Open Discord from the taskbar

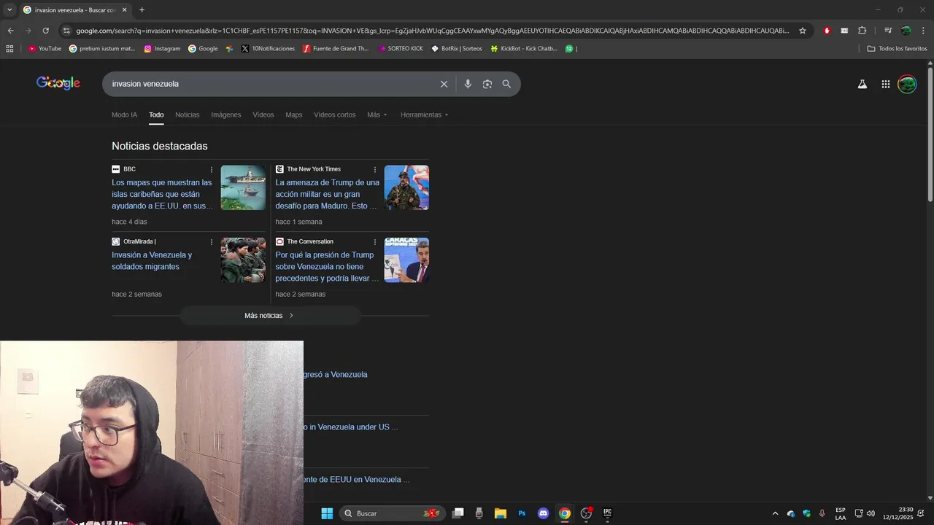[x=543, y=513]
